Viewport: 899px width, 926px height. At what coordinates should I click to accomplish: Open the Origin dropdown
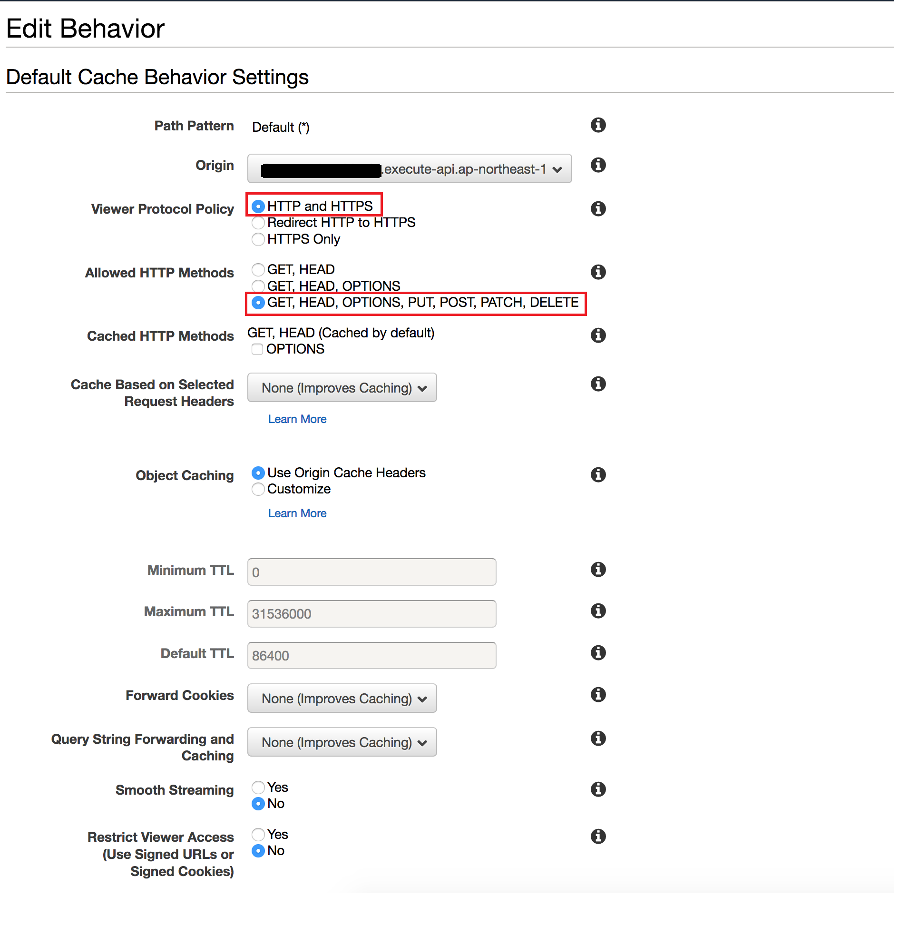click(409, 169)
